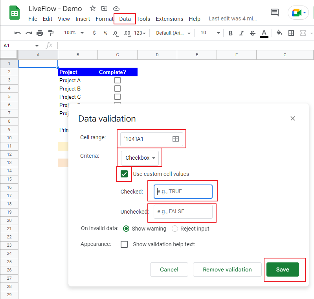Click the merge cells icon
Image resolution: width=314 pixels, height=299 pixels.
[x=303, y=33]
